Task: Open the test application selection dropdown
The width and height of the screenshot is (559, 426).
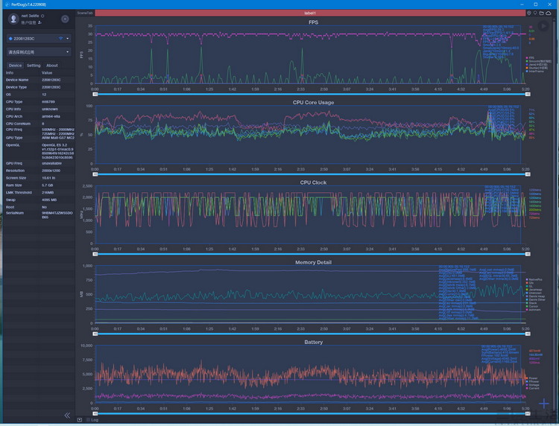Action: (x=39, y=52)
